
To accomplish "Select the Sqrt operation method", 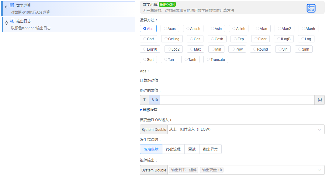I will tap(148, 59).
